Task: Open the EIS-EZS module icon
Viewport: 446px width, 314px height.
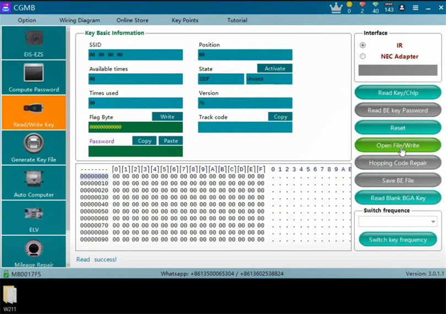Action: 34,39
